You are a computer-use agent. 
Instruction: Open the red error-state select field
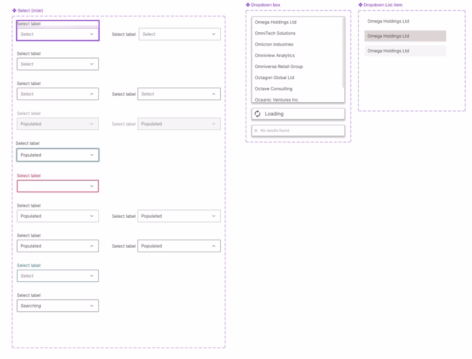tap(58, 186)
